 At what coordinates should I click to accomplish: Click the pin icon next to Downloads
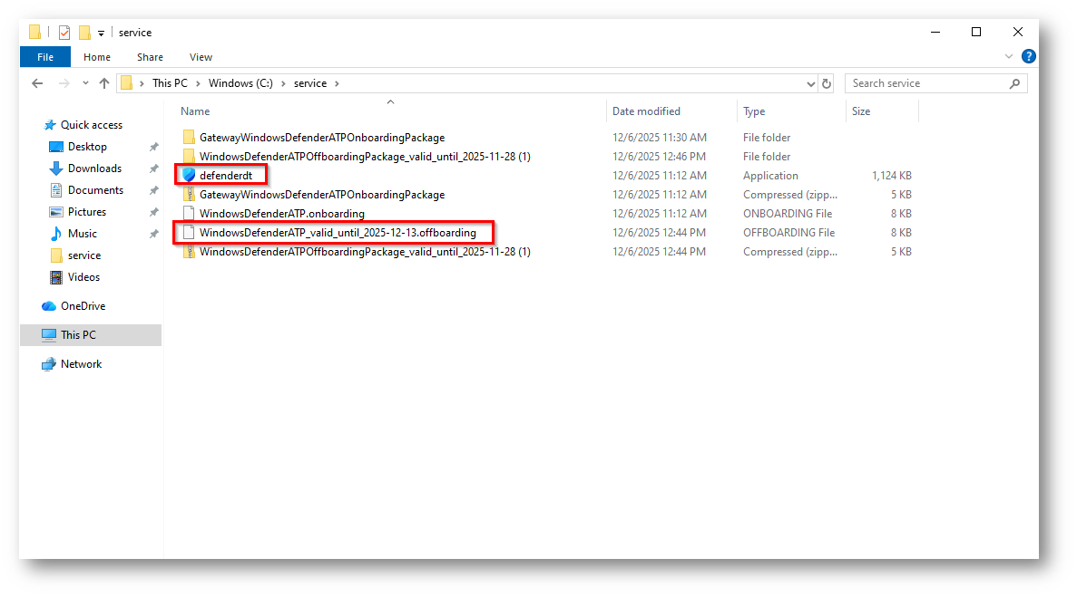[154, 169]
